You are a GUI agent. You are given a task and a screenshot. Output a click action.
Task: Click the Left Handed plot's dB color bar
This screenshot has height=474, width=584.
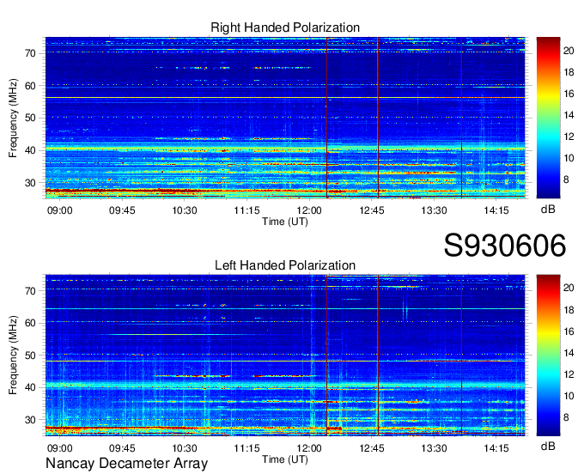[548, 355]
